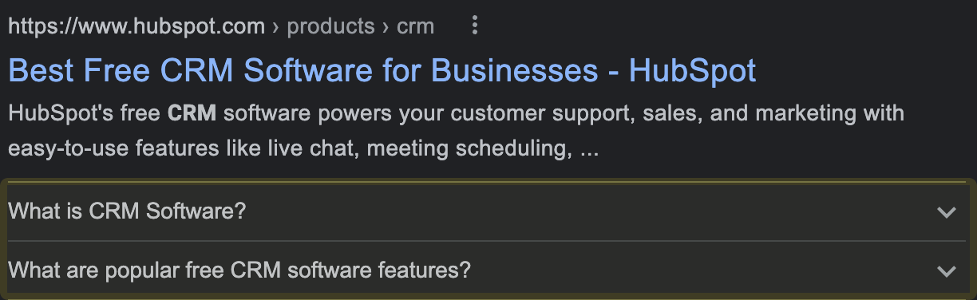The image size is (977, 300).
Task: Expand the popular free CRM features chevron
Action: click(946, 271)
